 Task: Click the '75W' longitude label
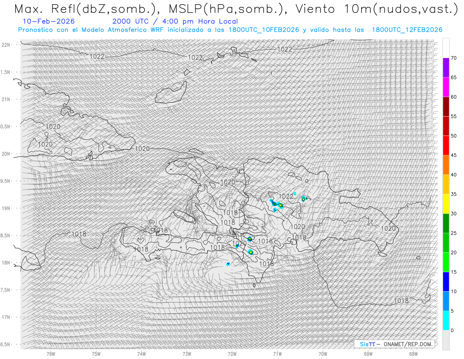click(x=96, y=354)
